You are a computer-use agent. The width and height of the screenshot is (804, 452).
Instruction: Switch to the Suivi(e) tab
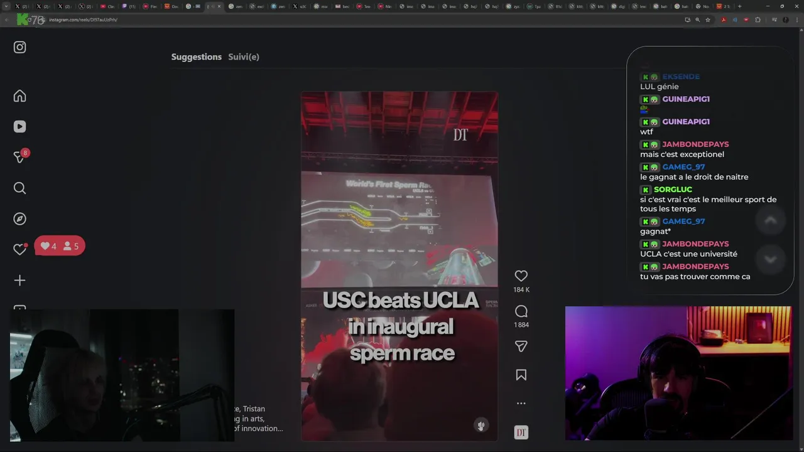coord(244,56)
